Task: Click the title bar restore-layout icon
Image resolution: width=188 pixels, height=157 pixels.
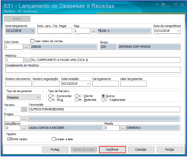Action: pyautogui.click(x=163, y=5)
